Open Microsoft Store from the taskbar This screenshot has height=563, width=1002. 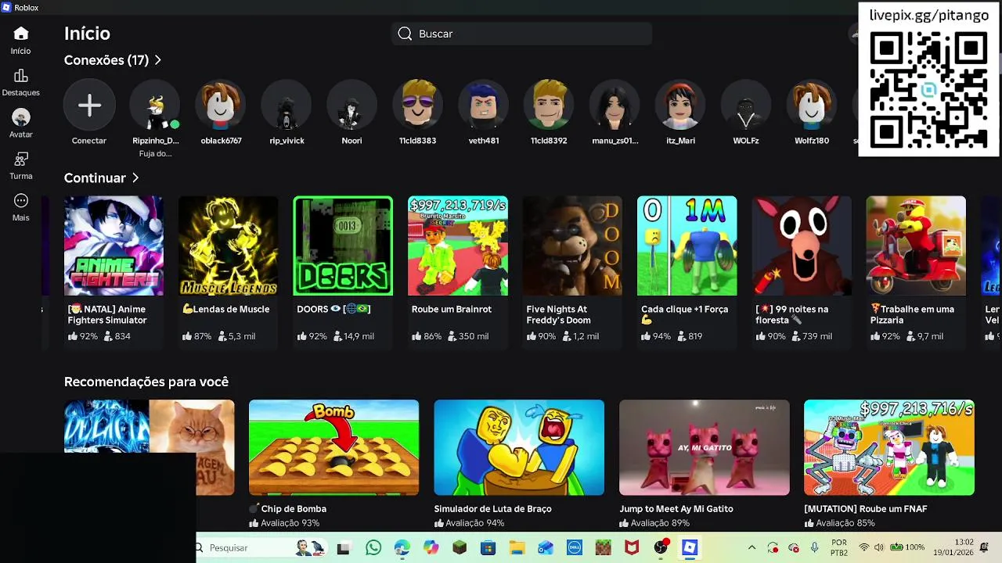tap(488, 548)
